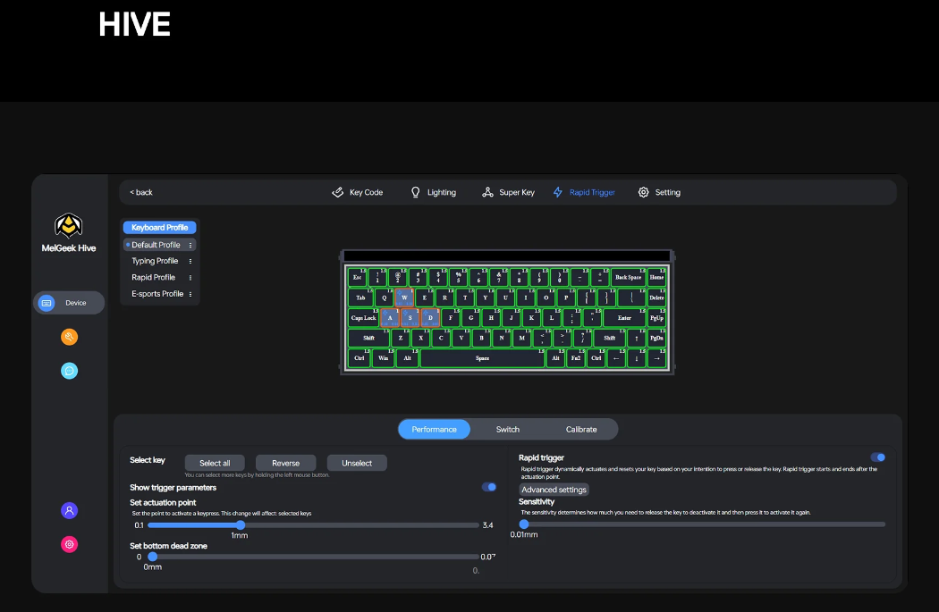Screen dimensions: 939x612
Task: Select the Win key on keyboard
Action: click(x=384, y=358)
